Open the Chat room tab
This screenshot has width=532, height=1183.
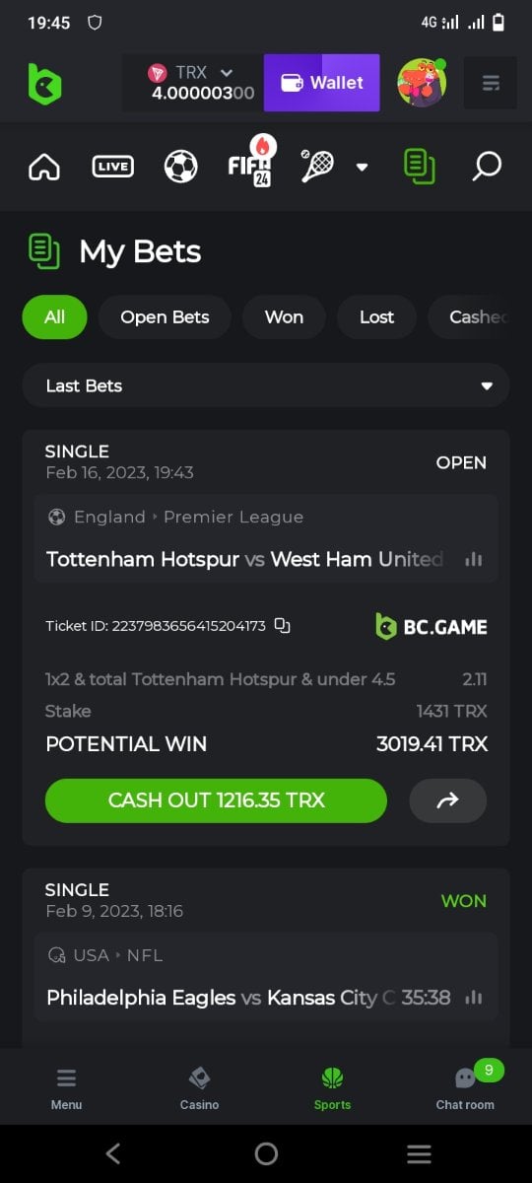pyautogui.click(x=465, y=1087)
